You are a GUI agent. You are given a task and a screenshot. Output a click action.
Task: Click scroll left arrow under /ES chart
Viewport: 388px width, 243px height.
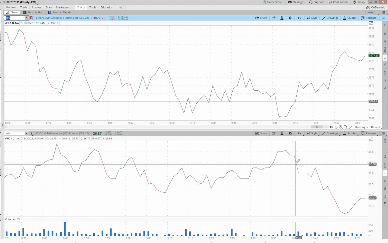pos(324,127)
